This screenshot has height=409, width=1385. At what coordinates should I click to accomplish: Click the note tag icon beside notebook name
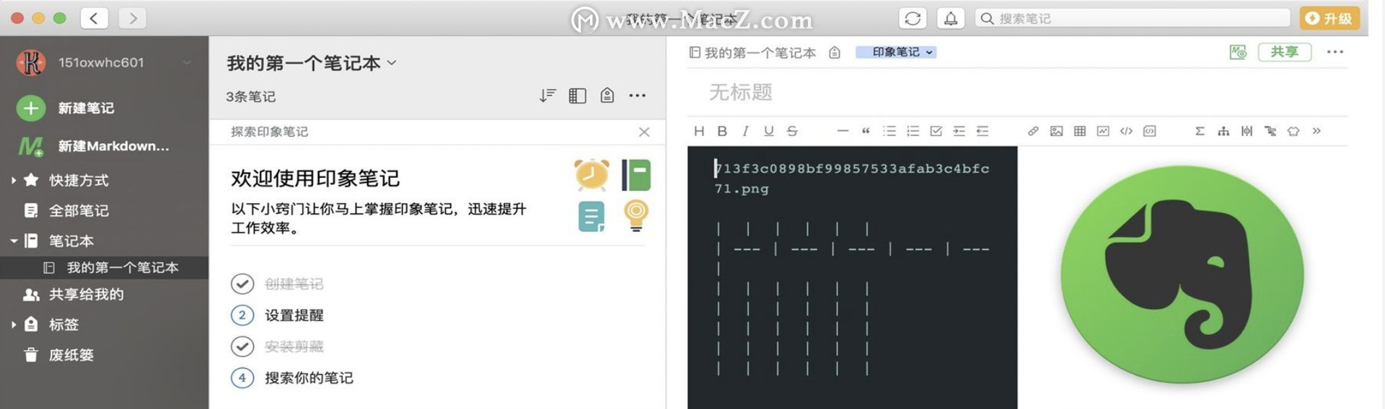pos(835,53)
